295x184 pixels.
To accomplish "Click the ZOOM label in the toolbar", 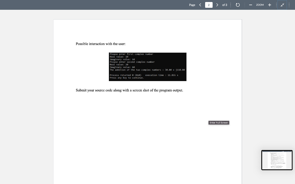I will (x=260, y=5).
